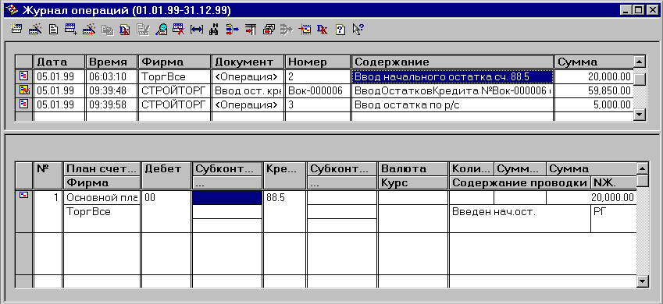The image size is (663, 304).
Task: Click the grayed merging arrows icon
Action: pos(287,30)
